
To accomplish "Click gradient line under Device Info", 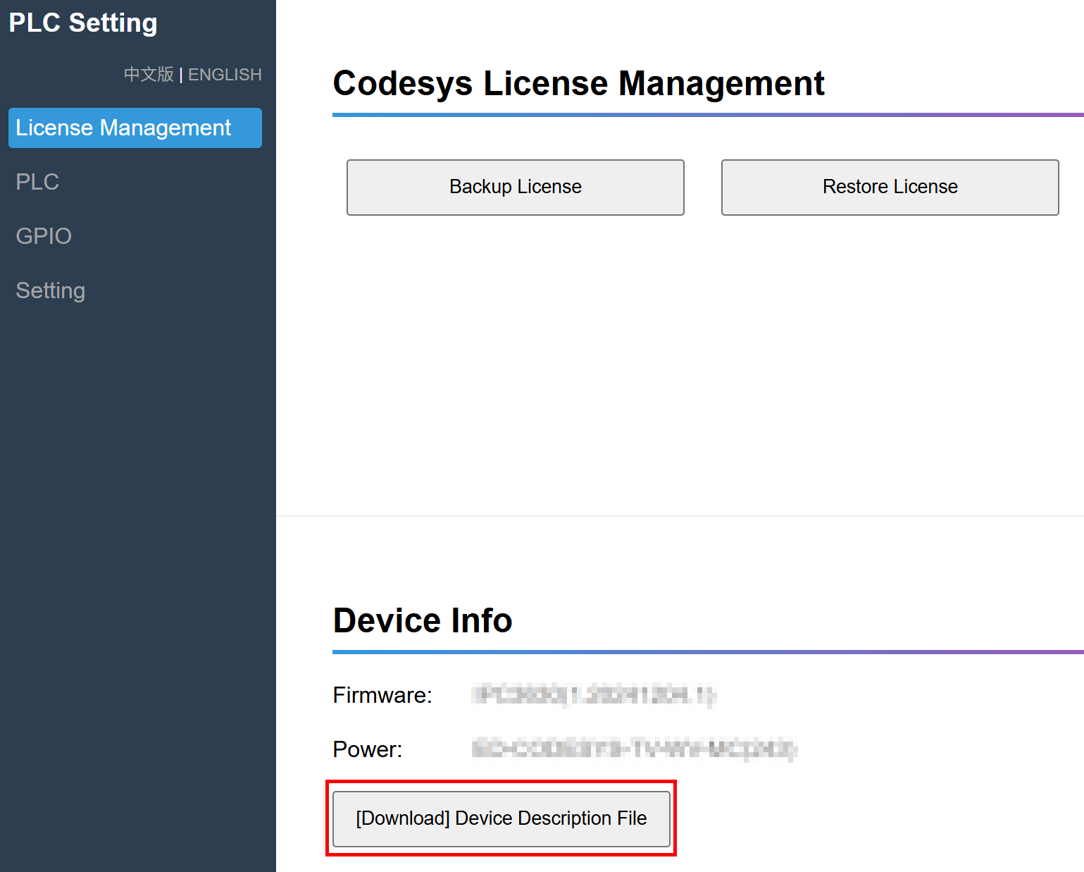I will (704, 652).
